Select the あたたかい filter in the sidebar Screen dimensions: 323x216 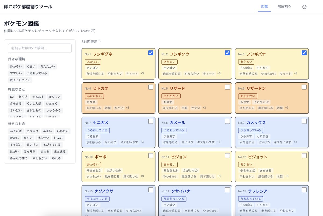coord(47,66)
